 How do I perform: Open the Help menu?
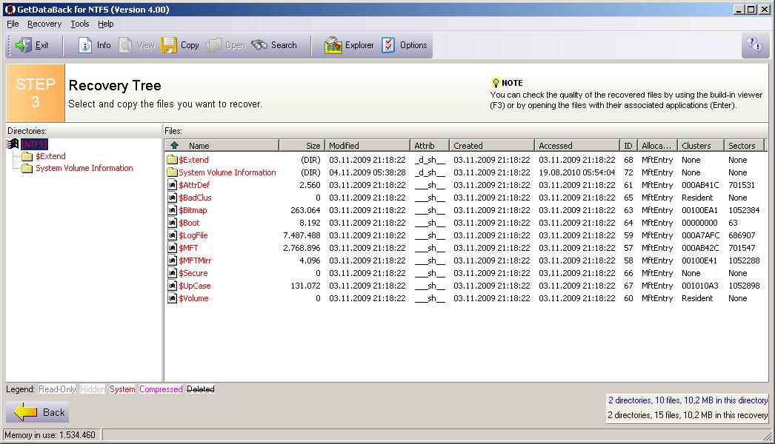click(106, 24)
